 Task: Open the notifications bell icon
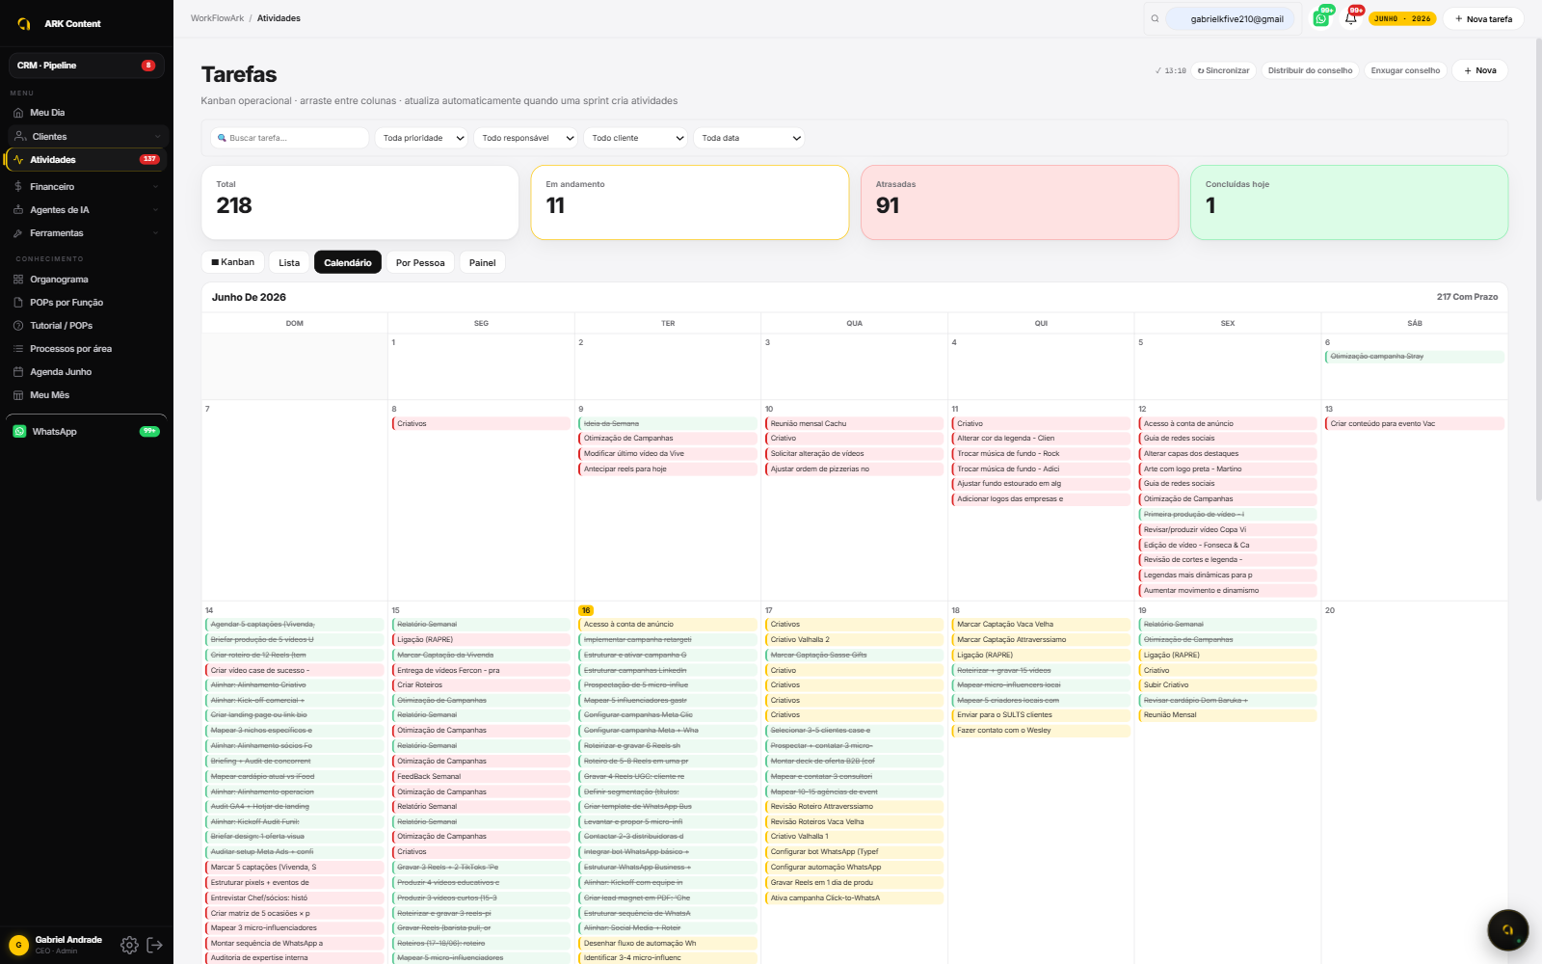(x=1351, y=18)
